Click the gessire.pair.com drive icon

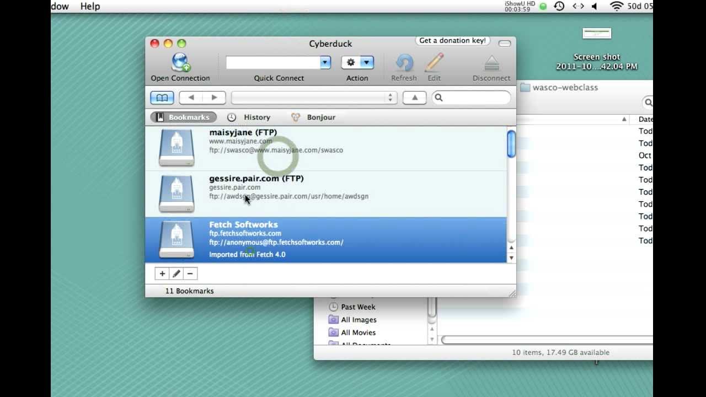[176, 194]
